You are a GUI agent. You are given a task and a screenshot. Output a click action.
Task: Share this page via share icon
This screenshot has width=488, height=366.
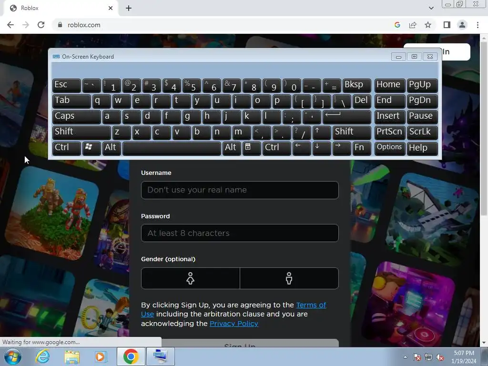[x=413, y=25]
